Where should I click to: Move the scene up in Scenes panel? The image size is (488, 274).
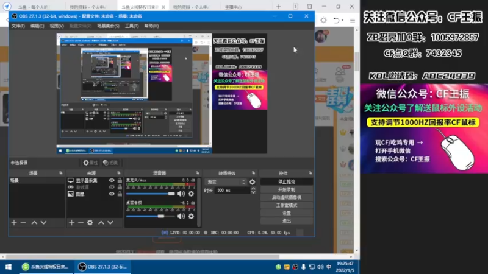click(34, 223)
